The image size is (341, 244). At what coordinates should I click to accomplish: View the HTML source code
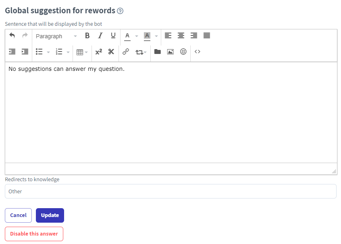(x=198, y=52)
